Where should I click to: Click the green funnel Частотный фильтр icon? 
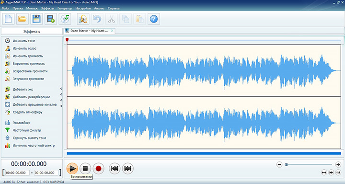(x=8, y=130)
